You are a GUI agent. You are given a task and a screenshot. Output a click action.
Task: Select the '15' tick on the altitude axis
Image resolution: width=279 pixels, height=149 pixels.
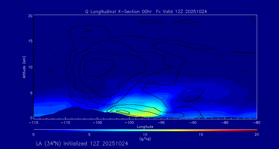pos(30,41)
